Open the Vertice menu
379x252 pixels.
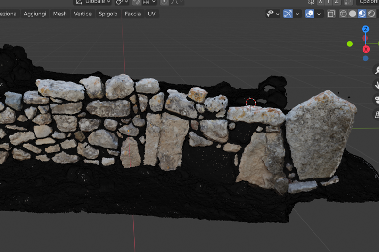pos(82,14)
